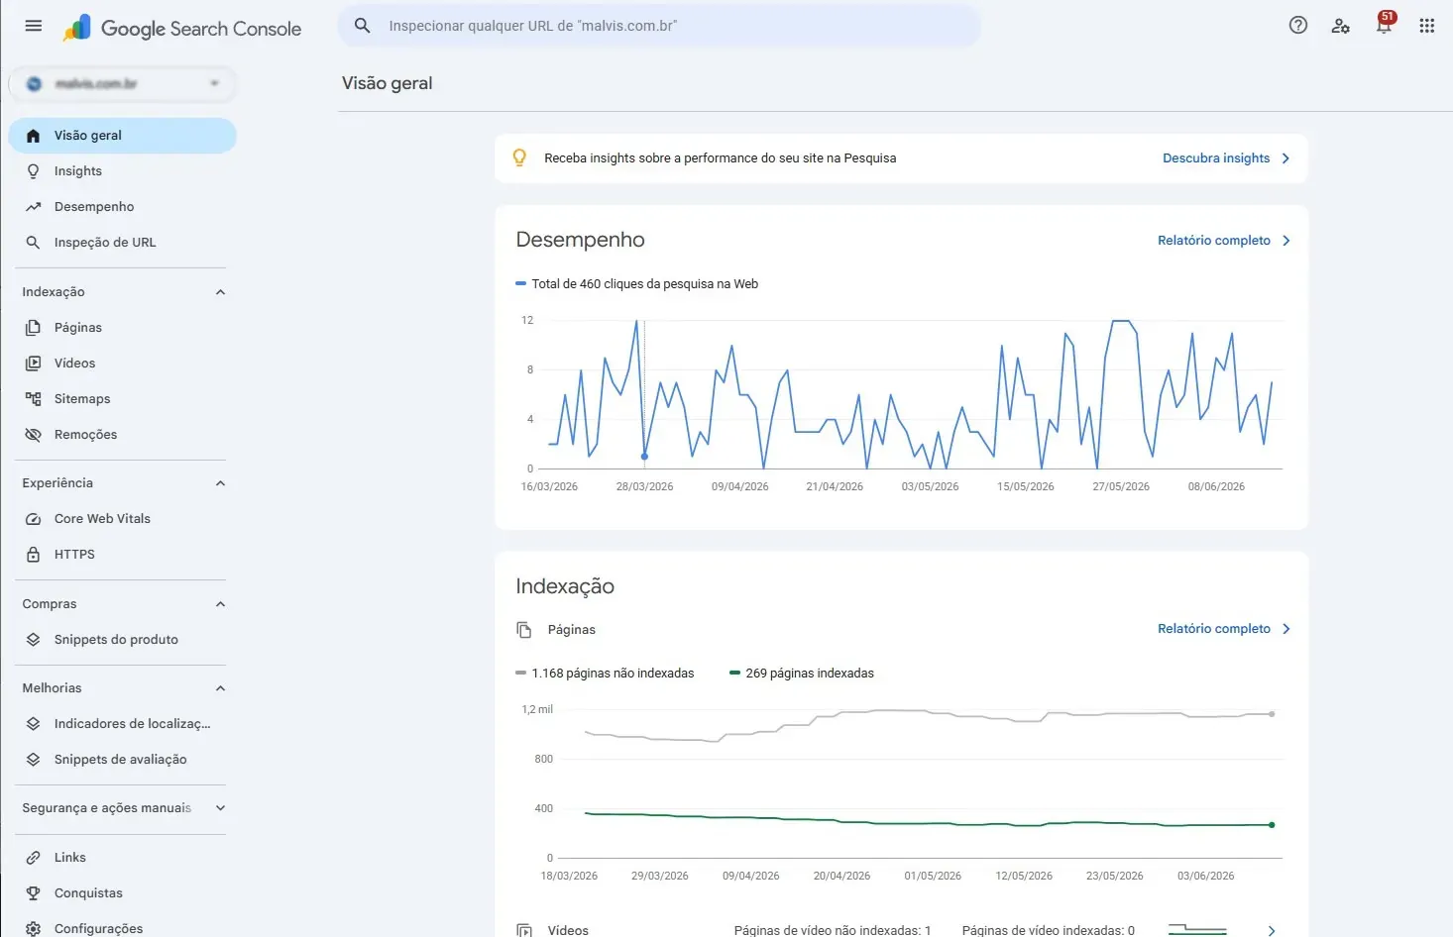Screen dimensions: 1453x937
Task: Click the hidden-eye icon beside Remoções
Action: point(33,435)
